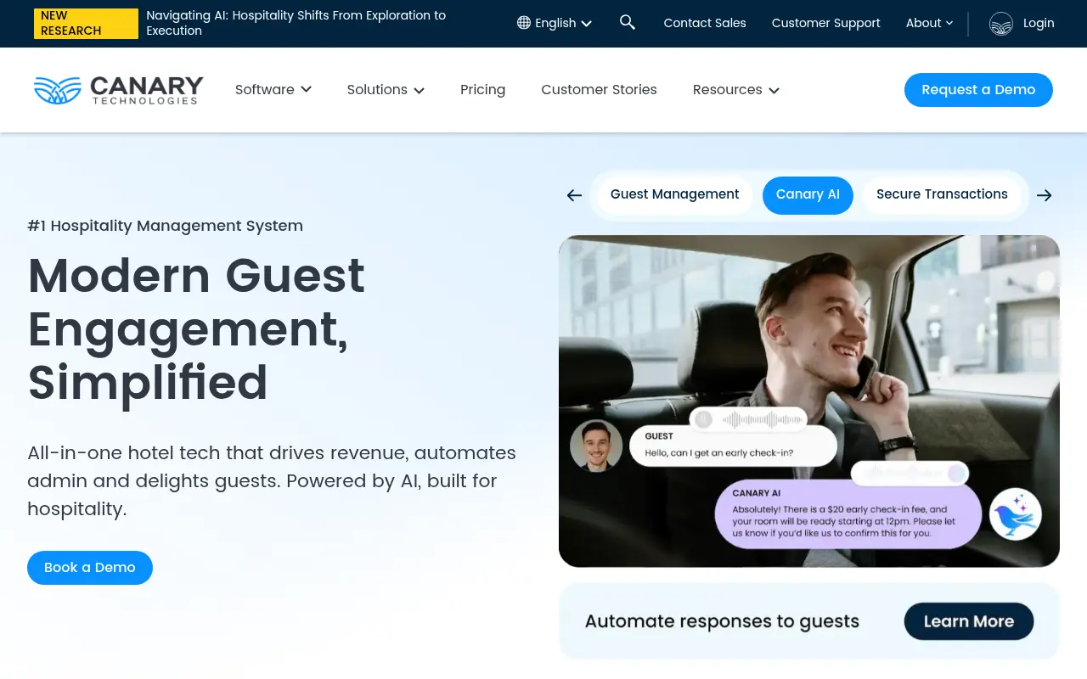Open the search icon in the top bar

pyautogui.click(x=628, y=23)
